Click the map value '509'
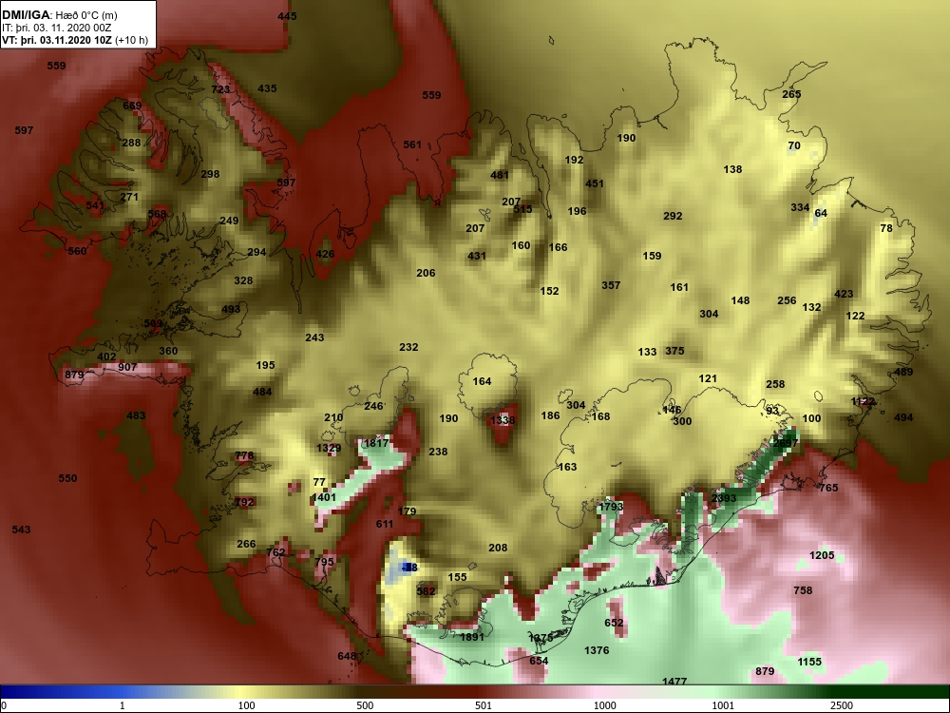950x713 pixels. click(x=153, y=324)
